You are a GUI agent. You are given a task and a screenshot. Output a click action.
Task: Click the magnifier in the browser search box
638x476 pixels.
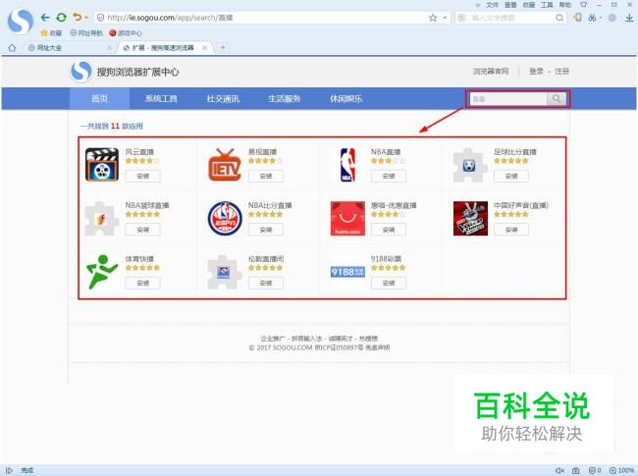click(x=559, y=18)
